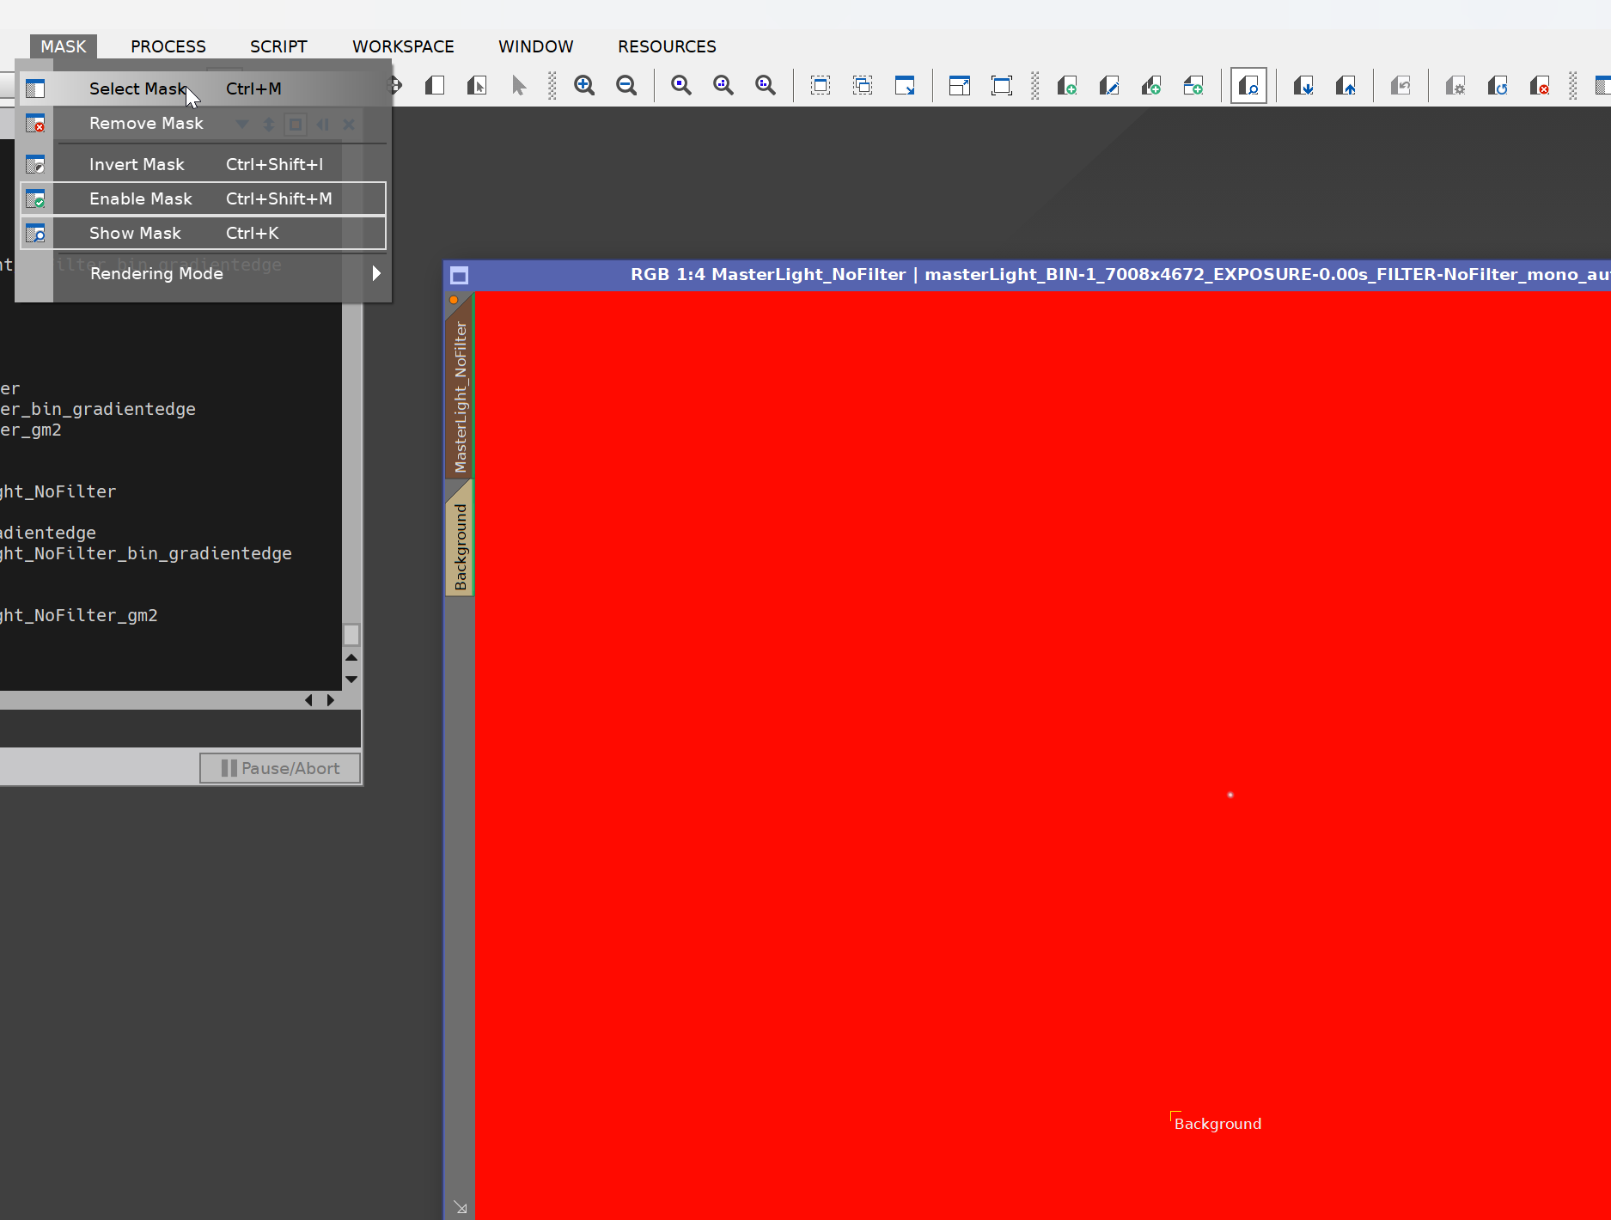This screenshot has width=1611, height=1220.
Task: Click the greyed preview gear settings icon
Action: (1455, 85)
